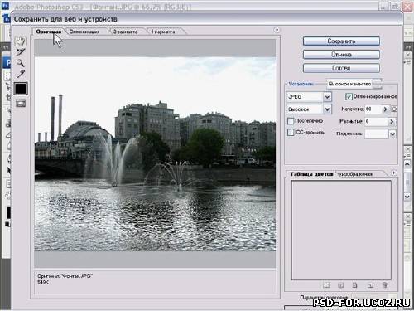
Task: Select the Zoom magnifier tool
Action: [21, 63]
